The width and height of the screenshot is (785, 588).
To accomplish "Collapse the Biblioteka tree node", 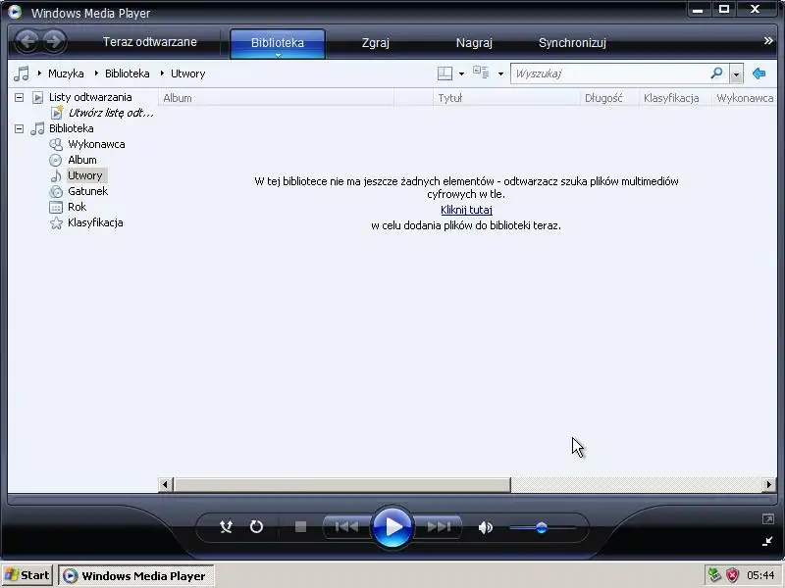I will (19, 129).
